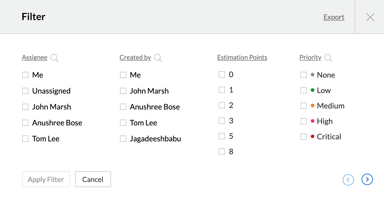The width and height of the screenshot is (384, 201).
Task: Click the search icon next to Created by
Action: (x=158, y=58)
